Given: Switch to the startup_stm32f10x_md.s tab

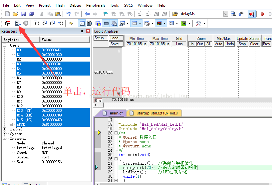Looking at the screenshot, I should 155,113.
